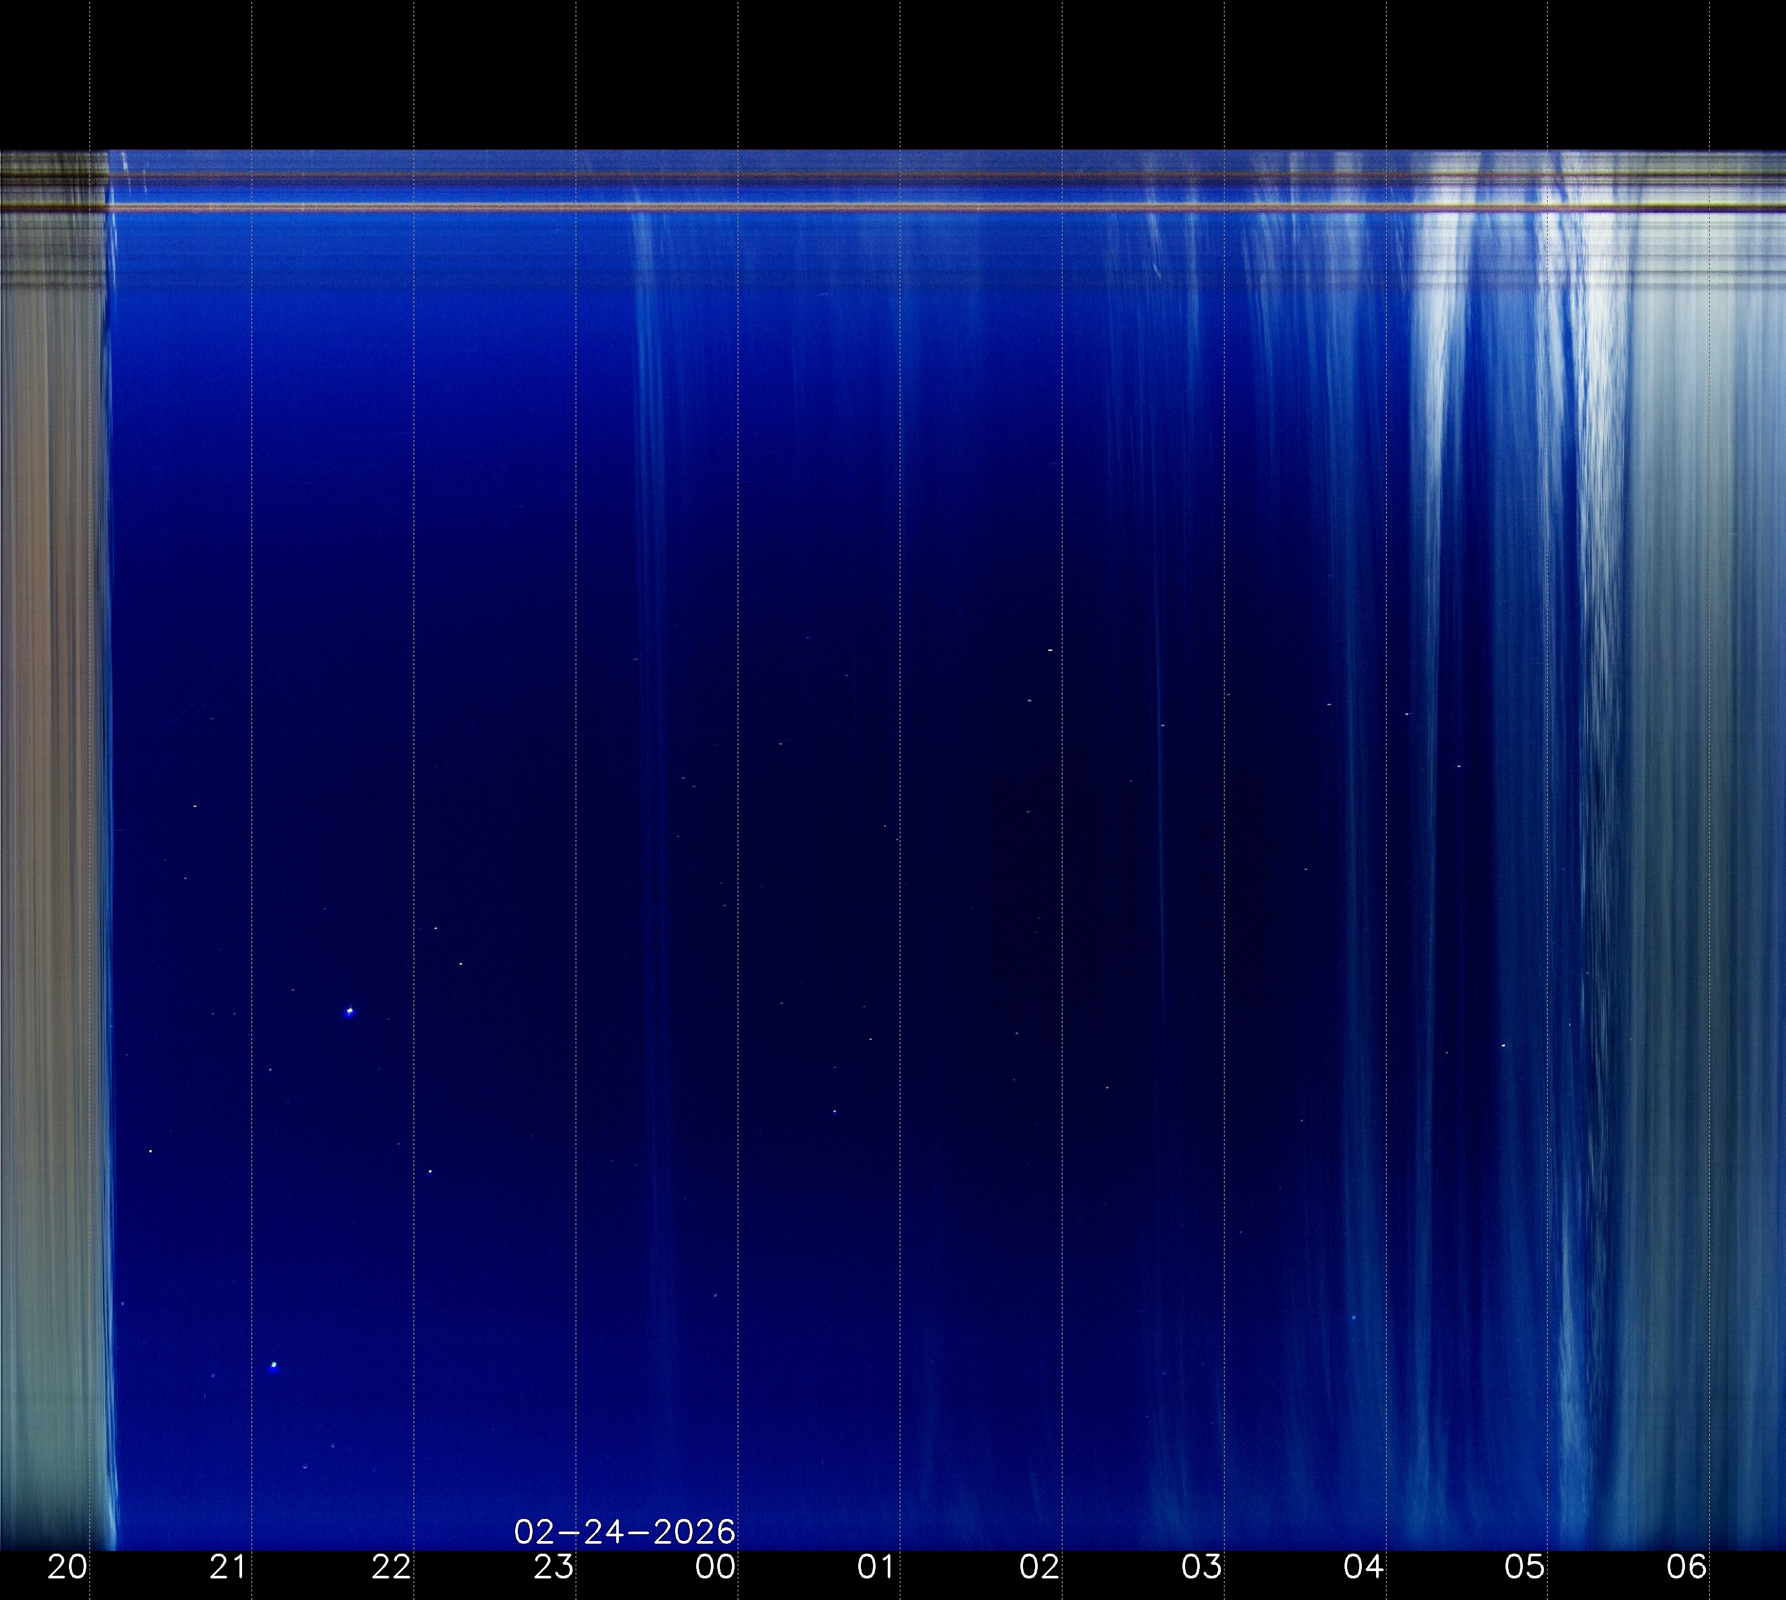Select the 00 midnight hour label
This screenshot has width=1786, height=1600.
(x=716, y=1567)
